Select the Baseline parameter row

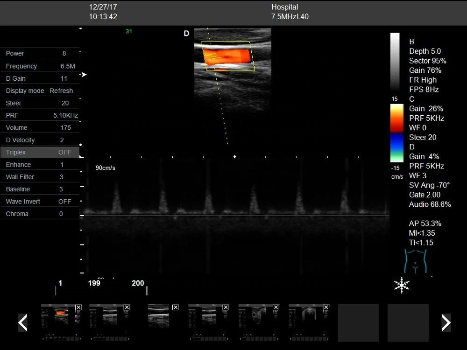[40, 189]
